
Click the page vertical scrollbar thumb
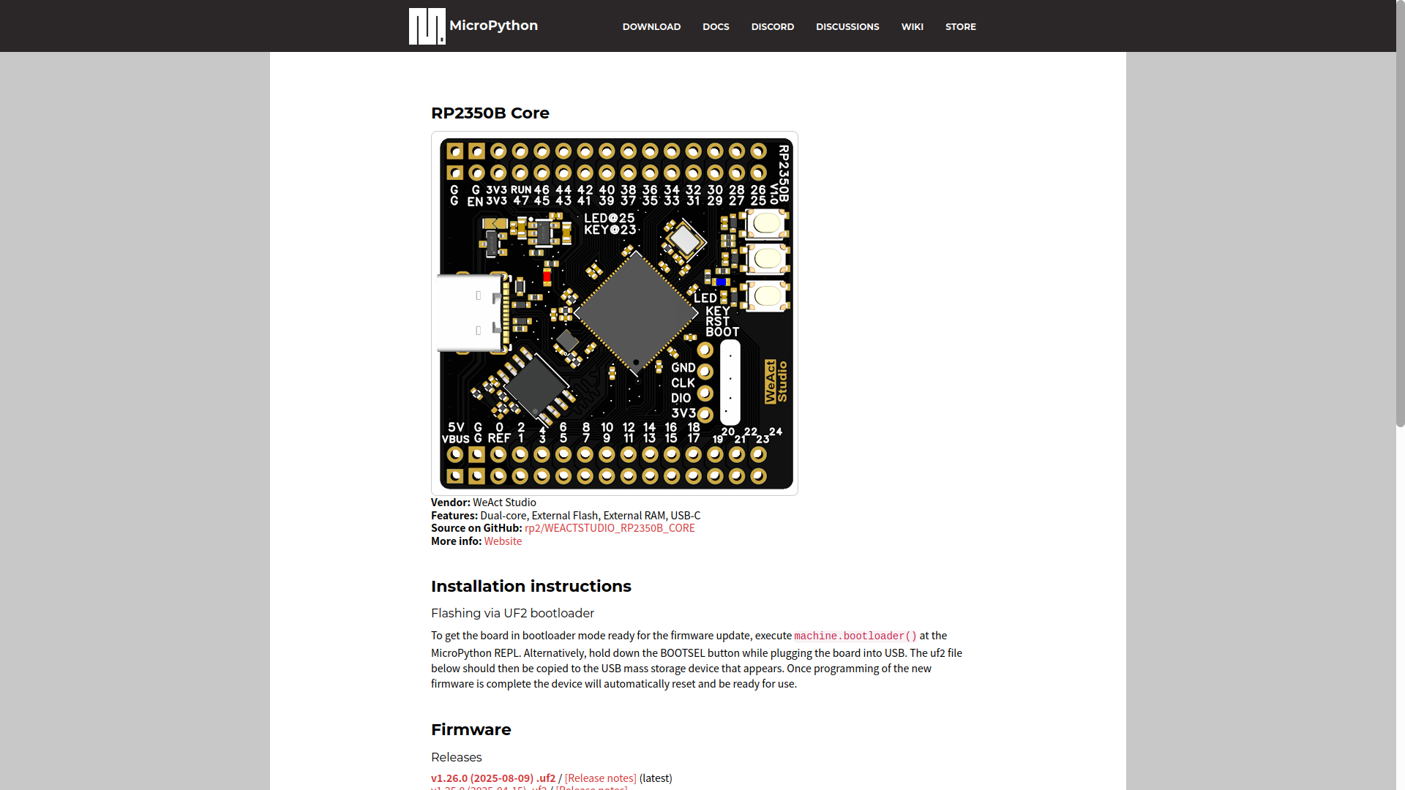pos(1400,214)
